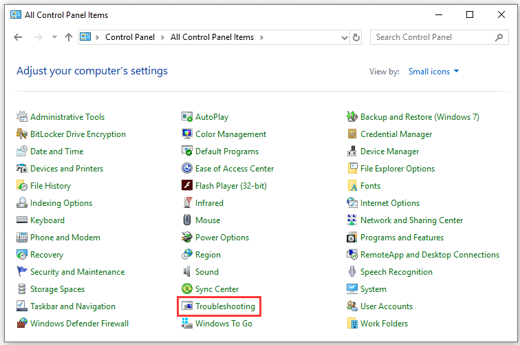The image size is (520, 345).
Task: Open the Work Folders link
Action: coord(384,324)
